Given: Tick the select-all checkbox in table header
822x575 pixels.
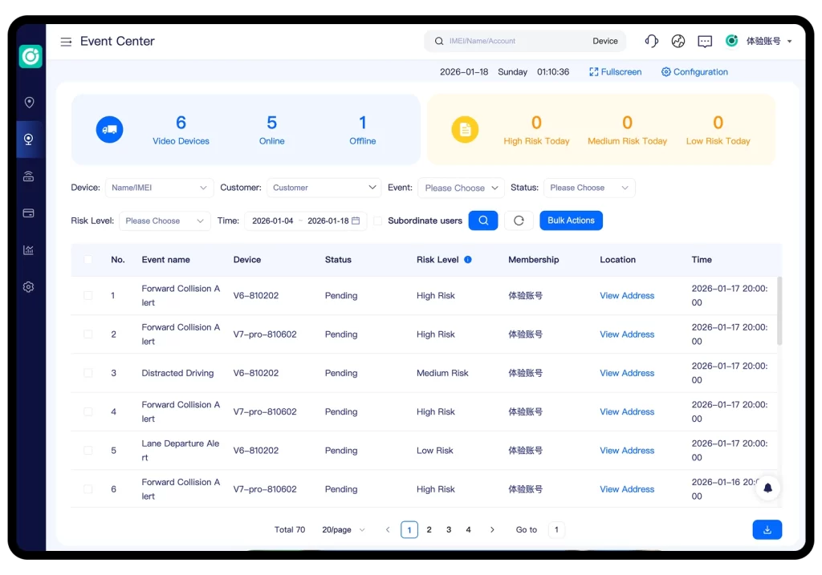Looking at the screenshot, I should coord(88,260).
